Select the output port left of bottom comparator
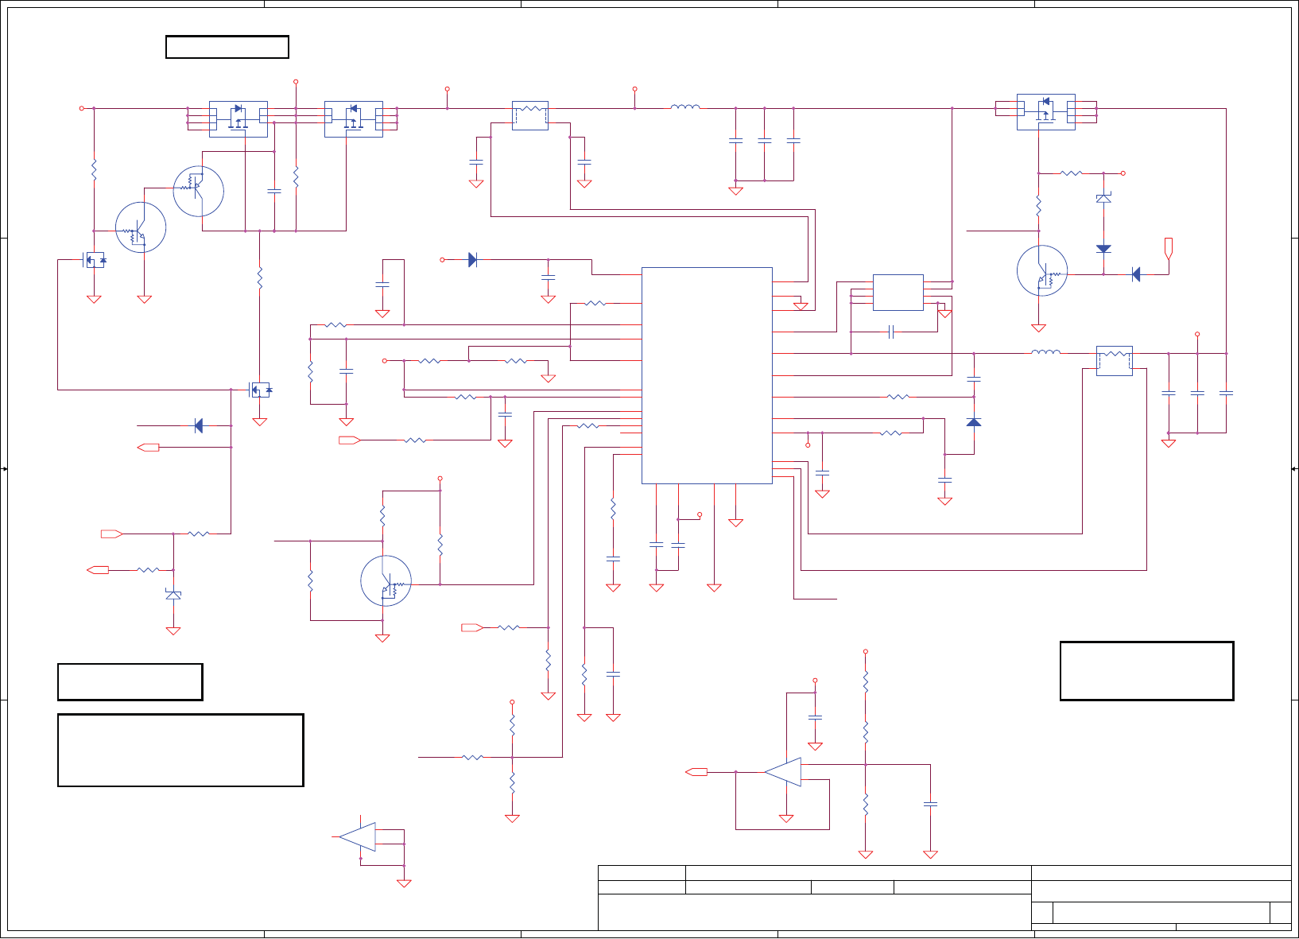Image resolution: width=1299 pixels, height=939 pixels. 696,772
